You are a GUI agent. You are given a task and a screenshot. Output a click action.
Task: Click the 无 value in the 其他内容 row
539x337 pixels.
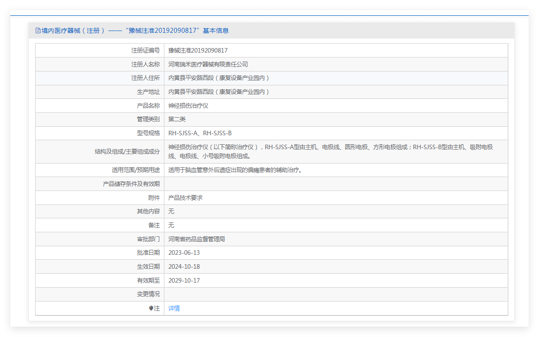pos(171,211)
